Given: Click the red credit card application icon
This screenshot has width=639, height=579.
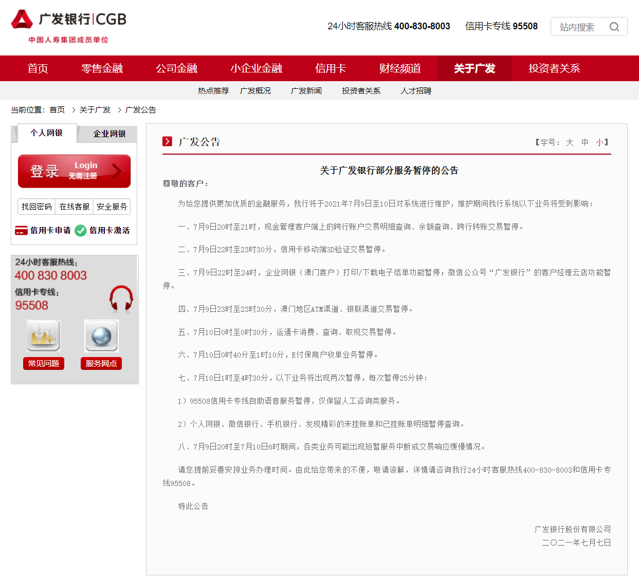Looking at the screenshot, I should point(21,230).
